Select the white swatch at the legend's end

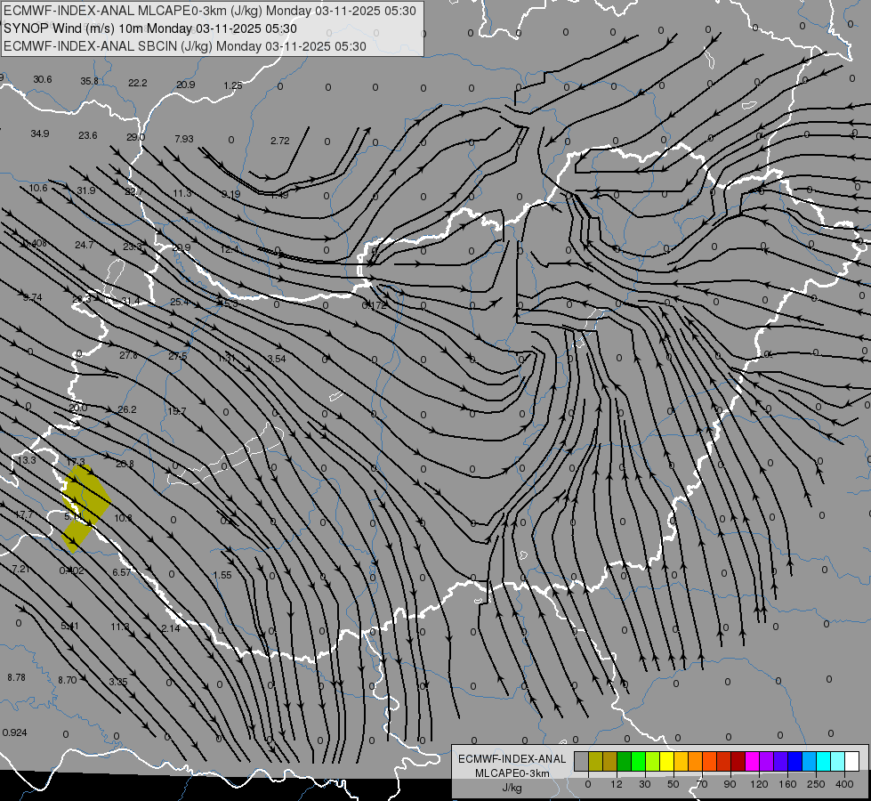pyautogui.click(x=851, y=761)
